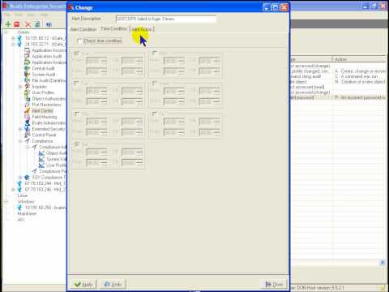
Task: Select User Profile chart icon under Compliance Audit
Action: click(x=41, y=165)
